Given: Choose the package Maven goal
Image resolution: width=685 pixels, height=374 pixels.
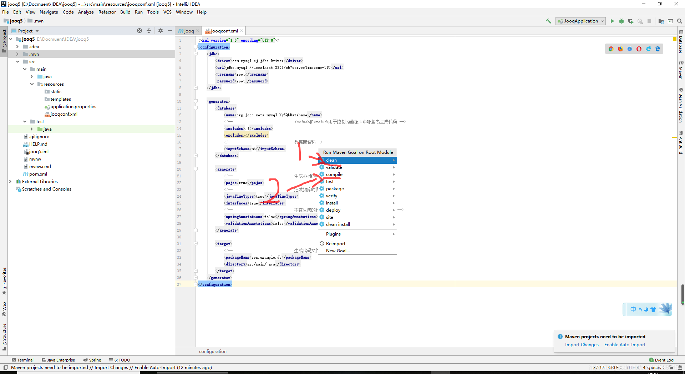Looking at the screenshot, I should [x=357, y=189].
